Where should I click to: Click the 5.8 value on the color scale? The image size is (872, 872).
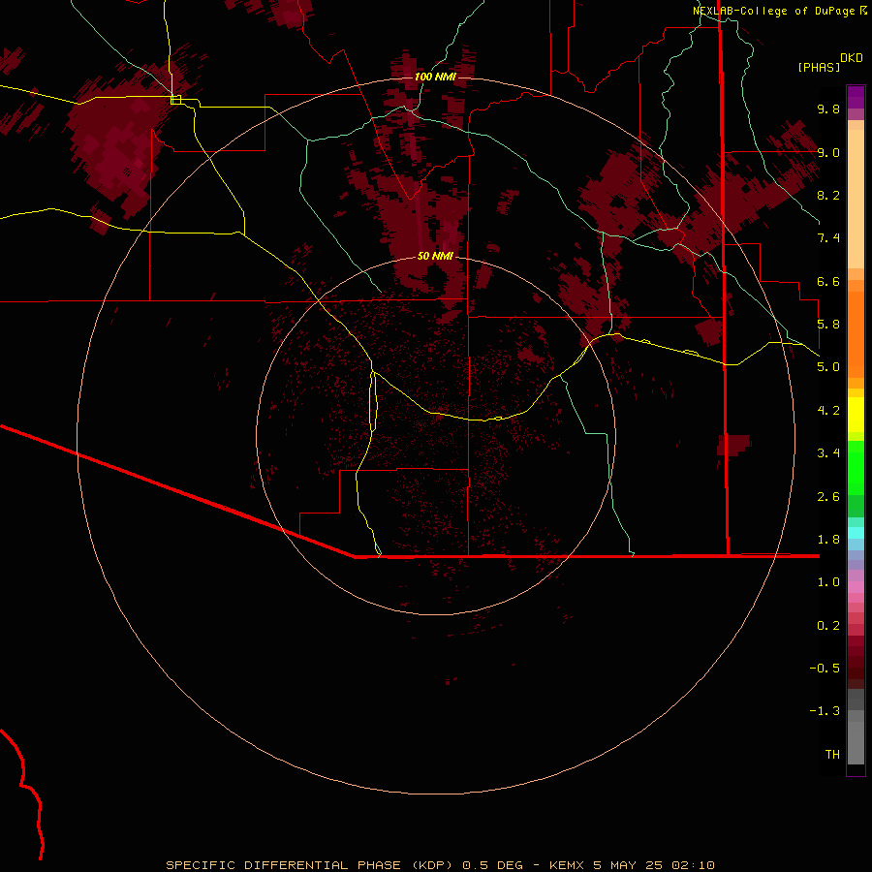pyautogui.click(x=828, y=325)
